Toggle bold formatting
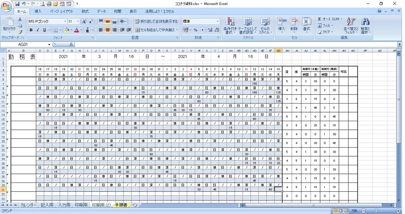Screen dimensions: 405x214 [31, 30]
